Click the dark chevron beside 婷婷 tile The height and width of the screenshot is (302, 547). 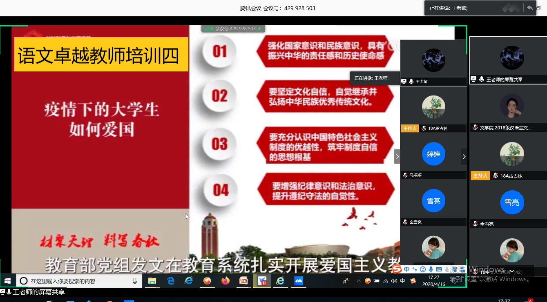pyautogui.click(x=464, y=157)
